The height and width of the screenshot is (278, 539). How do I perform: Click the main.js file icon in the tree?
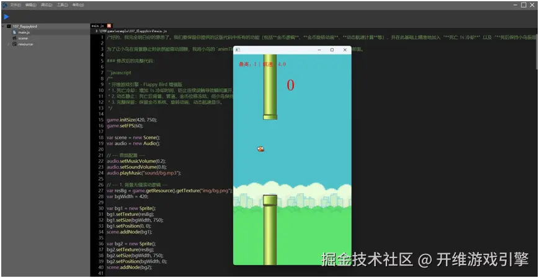pyautogui.click(x=14, y=32)
